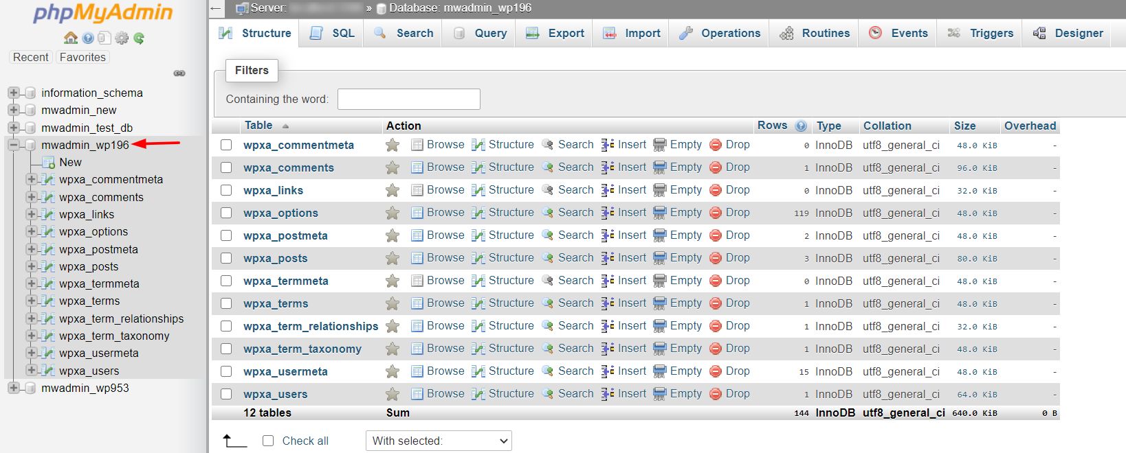Click Insert icon for wpxa_terms row

(608, 303)
